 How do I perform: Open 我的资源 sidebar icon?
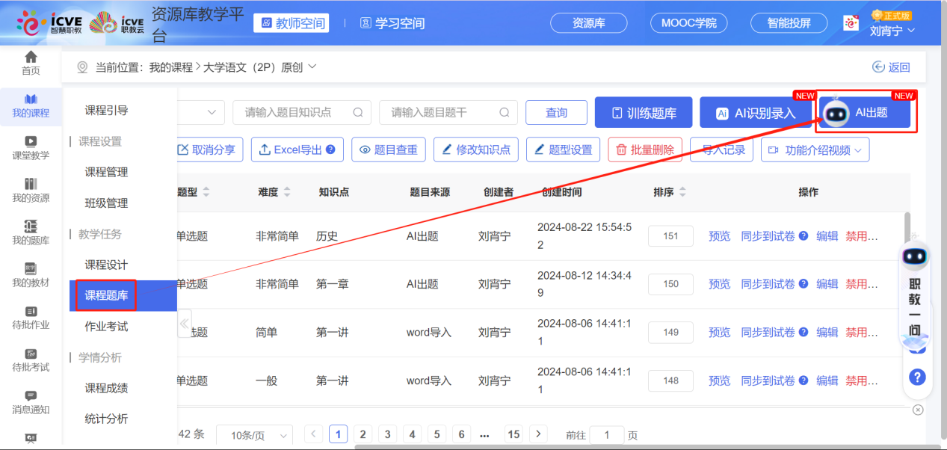click(31, 184)
